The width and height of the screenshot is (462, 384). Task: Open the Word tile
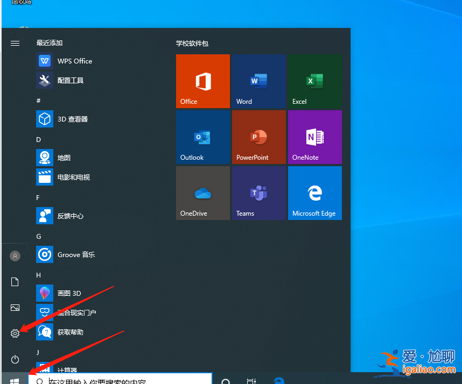pos(259,81)
